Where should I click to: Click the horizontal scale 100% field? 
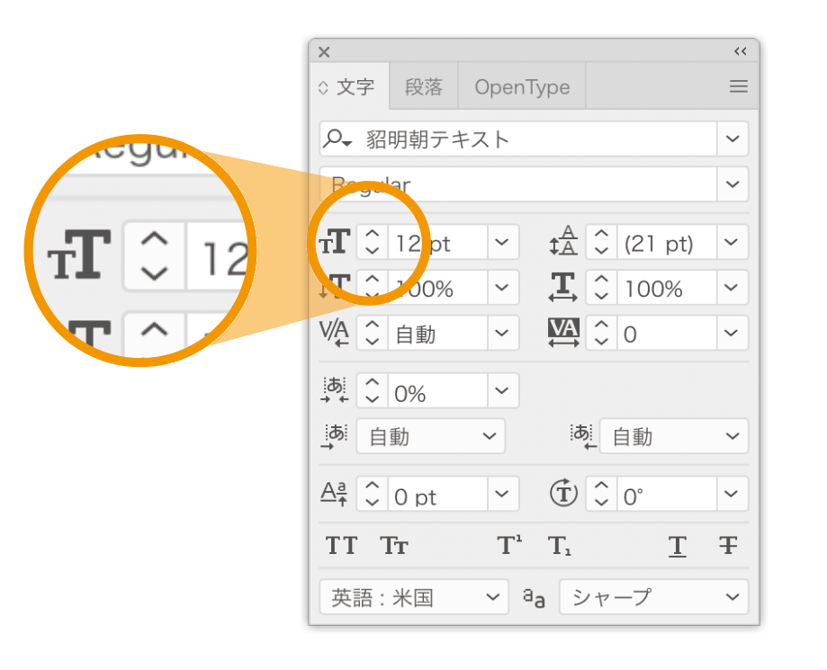pos(667,287)
